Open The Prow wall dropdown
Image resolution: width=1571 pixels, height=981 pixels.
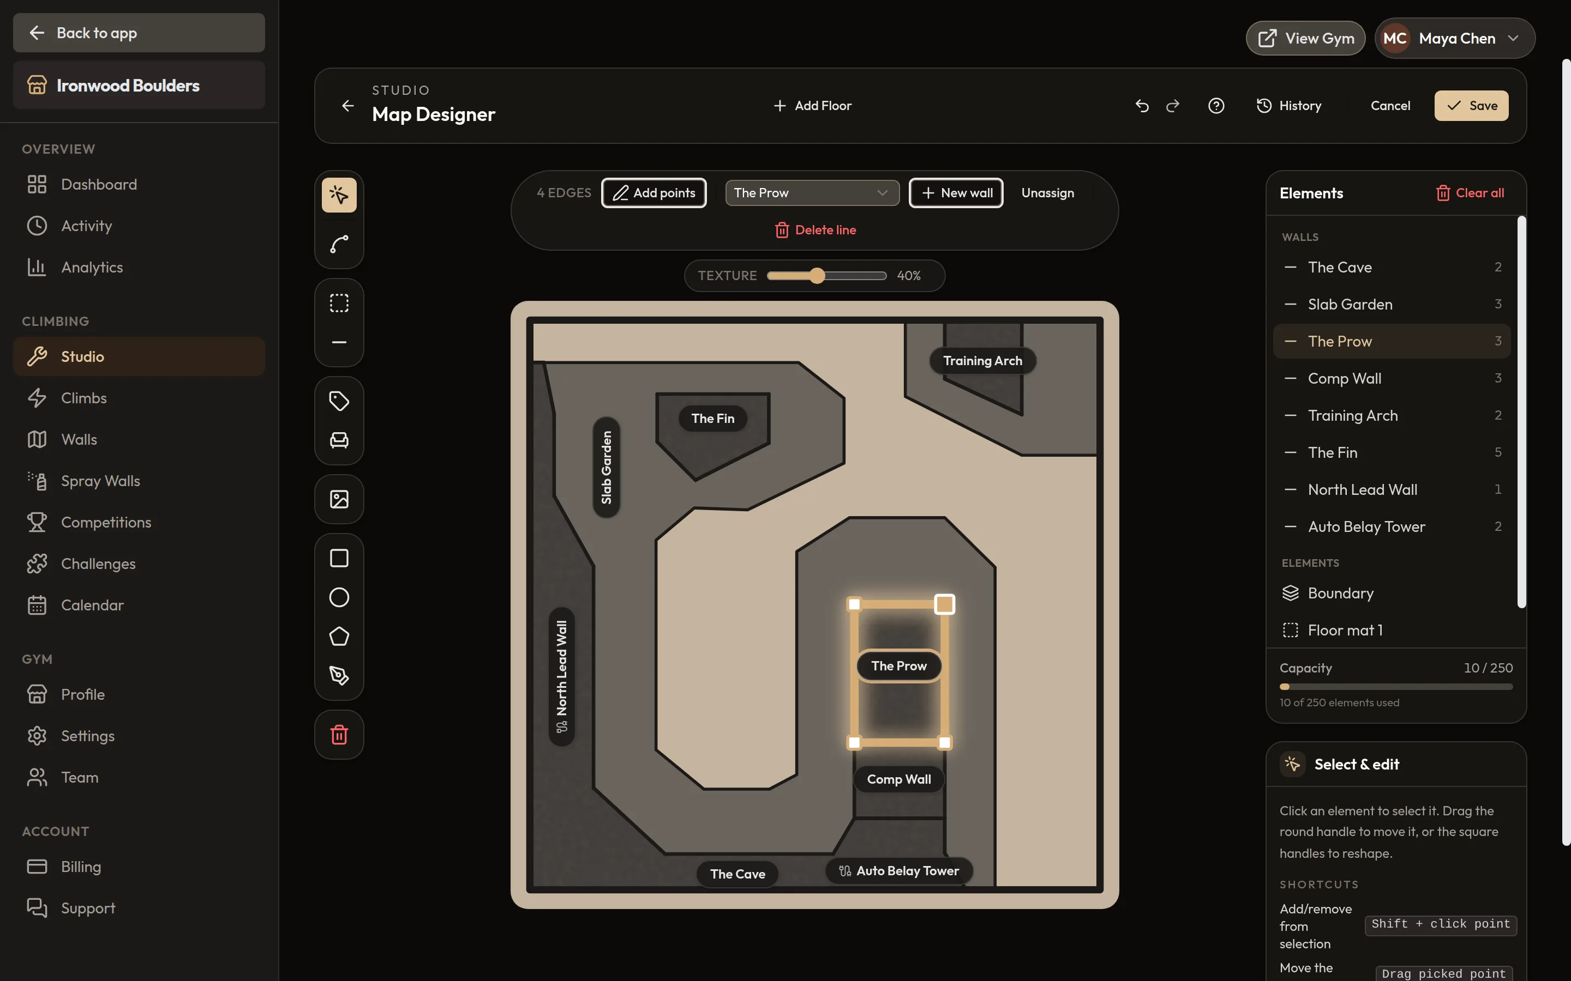point(812,193)
